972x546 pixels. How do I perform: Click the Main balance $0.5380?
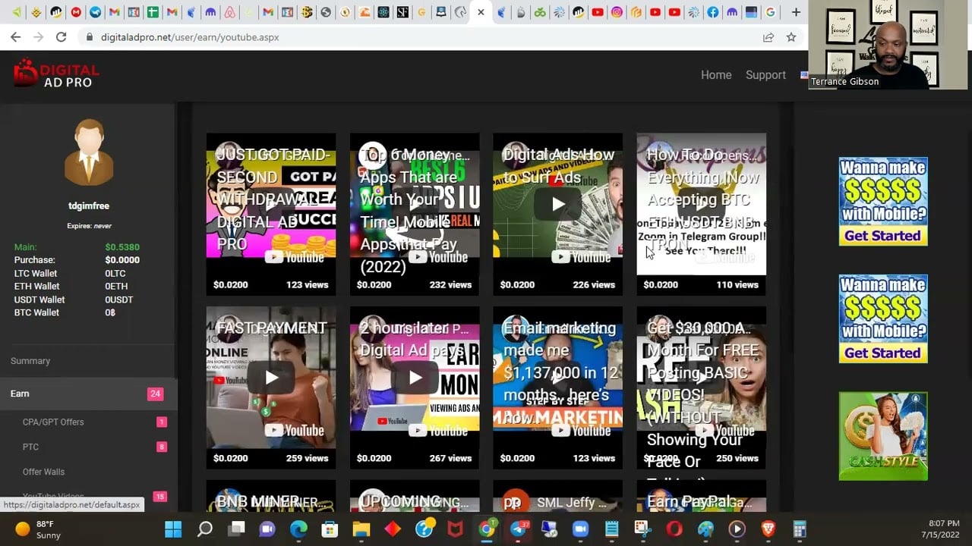122,247
